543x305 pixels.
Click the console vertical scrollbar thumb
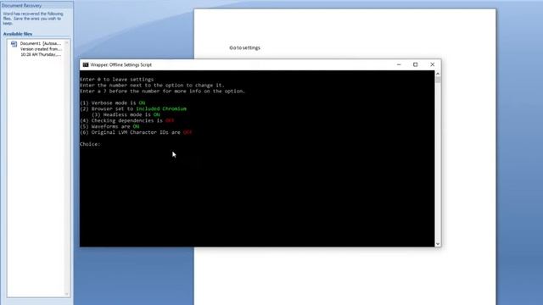coord(438,80)
